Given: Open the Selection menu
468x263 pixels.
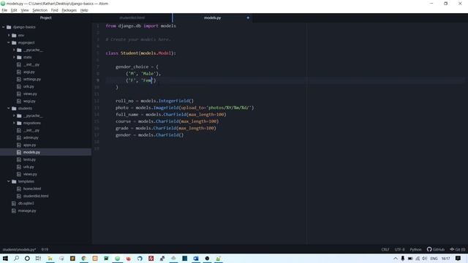Looking at the screenshot, I should [x=40, y=10].
